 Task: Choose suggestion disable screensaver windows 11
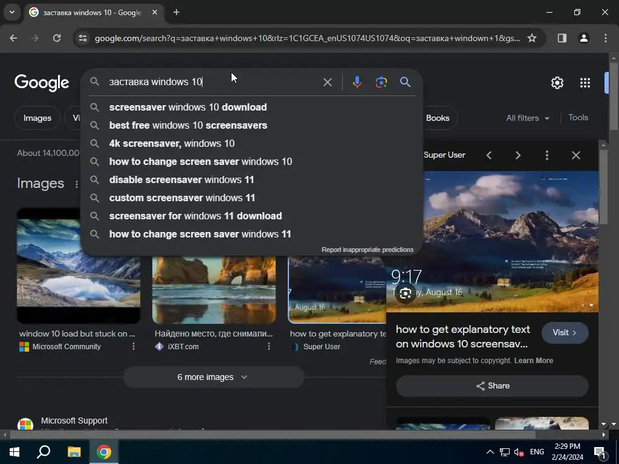[252, 180]
